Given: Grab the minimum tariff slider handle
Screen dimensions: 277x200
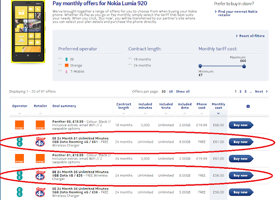Looking at the screenshot, I should pyautogui.click(x=200, y=66).
